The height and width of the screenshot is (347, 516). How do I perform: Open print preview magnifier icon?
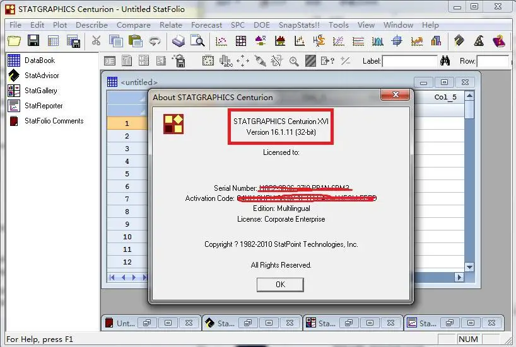click(198, 41)
